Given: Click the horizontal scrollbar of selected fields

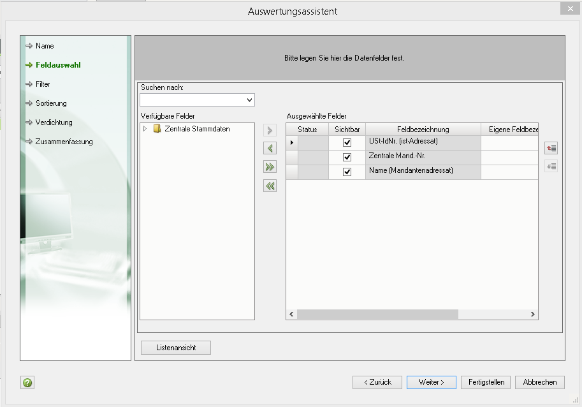Looking at the screenshot, I should pos(377,314).
